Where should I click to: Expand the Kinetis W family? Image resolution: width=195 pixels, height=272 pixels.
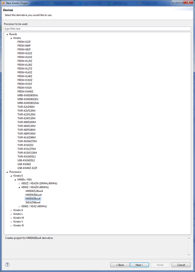[11, 225]
